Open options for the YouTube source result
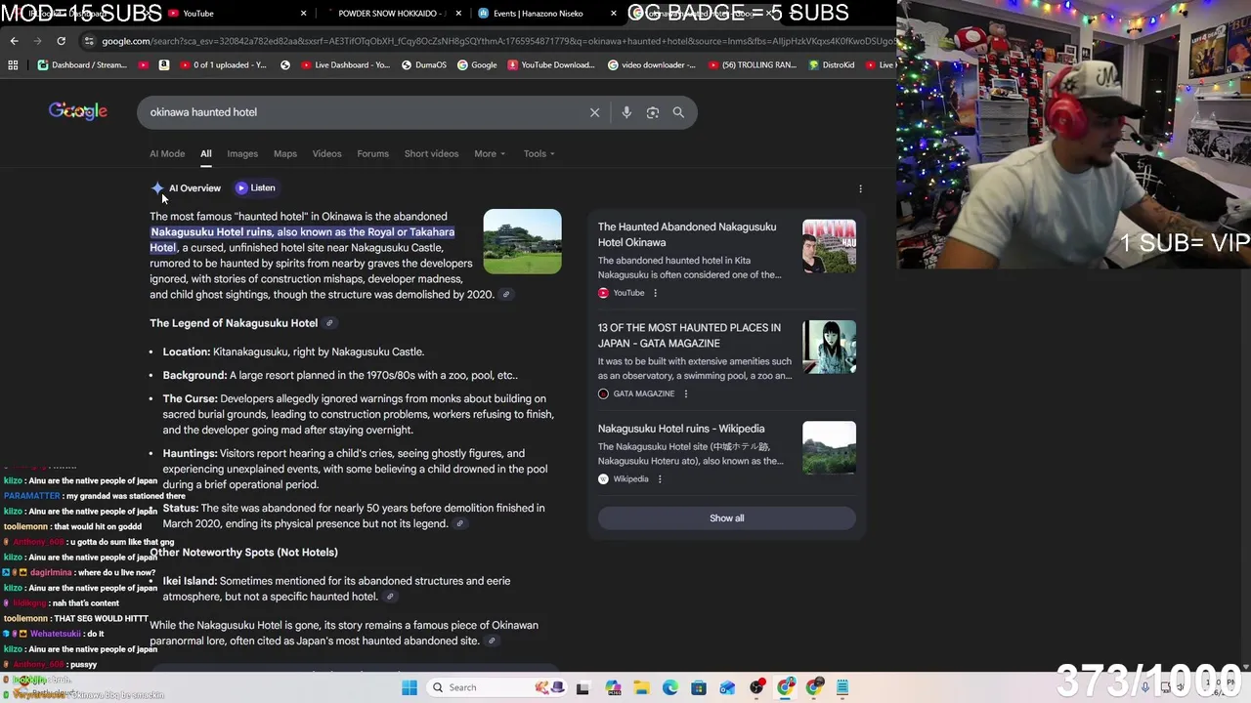 click(x=655, y=293)
